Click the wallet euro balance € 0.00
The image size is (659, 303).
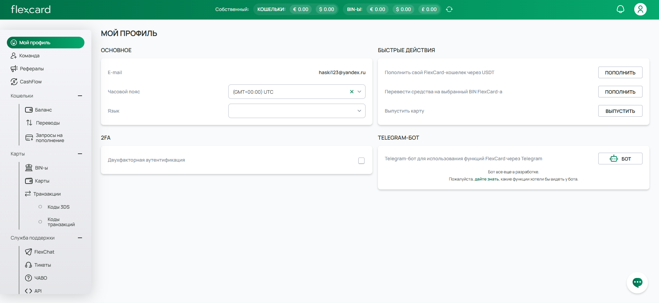pos(301,9)
